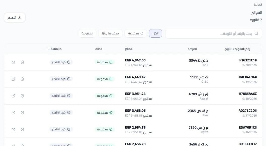
Task: Select the مدفوعة filter tab
Action: tap(87, 33)
